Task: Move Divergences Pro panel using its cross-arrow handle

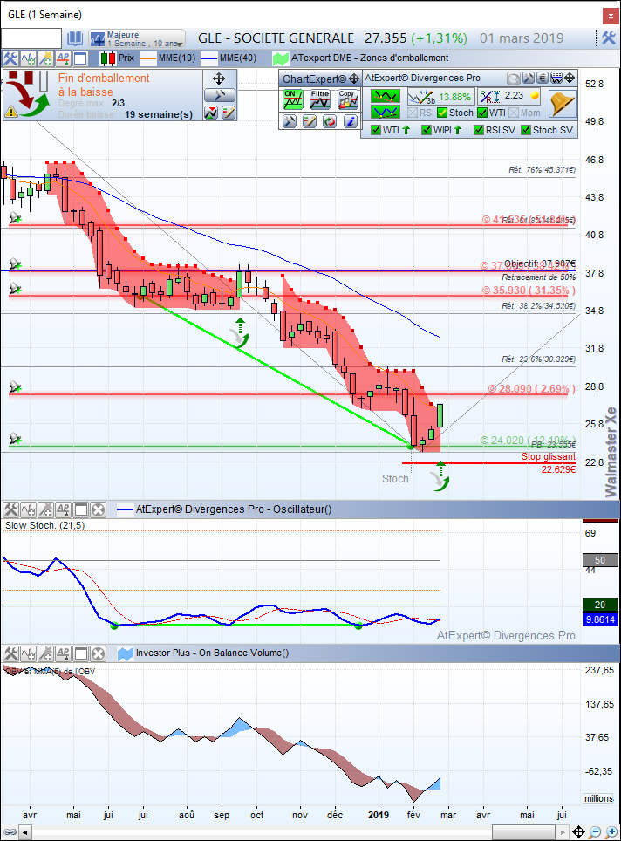Action: tap(570, 79)
